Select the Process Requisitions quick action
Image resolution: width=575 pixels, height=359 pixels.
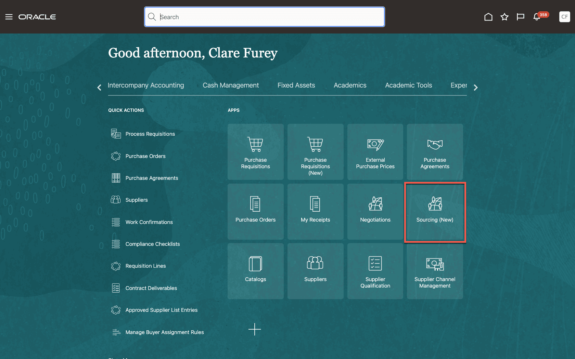tap(150, 134)
